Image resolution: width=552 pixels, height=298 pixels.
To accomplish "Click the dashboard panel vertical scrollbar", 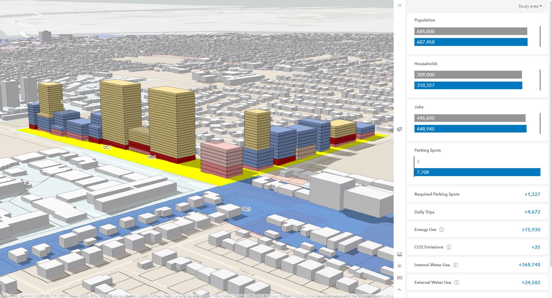I will pyautogui.click(x=550, y=132).
